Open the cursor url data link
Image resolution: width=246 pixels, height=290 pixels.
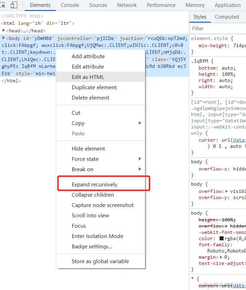(x=239, y=140)
